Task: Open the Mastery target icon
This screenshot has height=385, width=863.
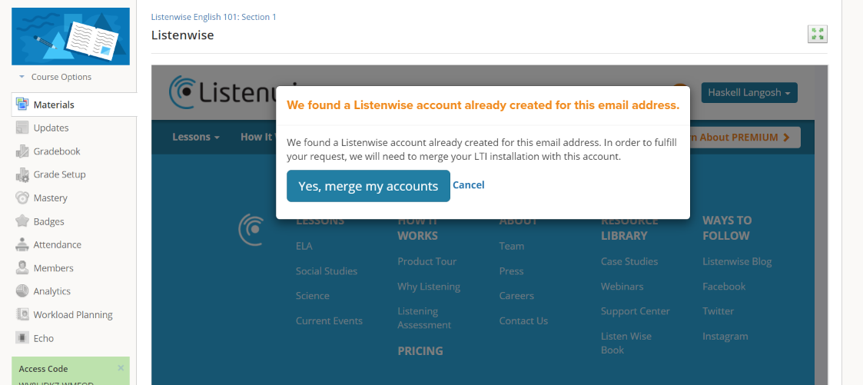Action: pyautogui.click(x=22, y=198)
